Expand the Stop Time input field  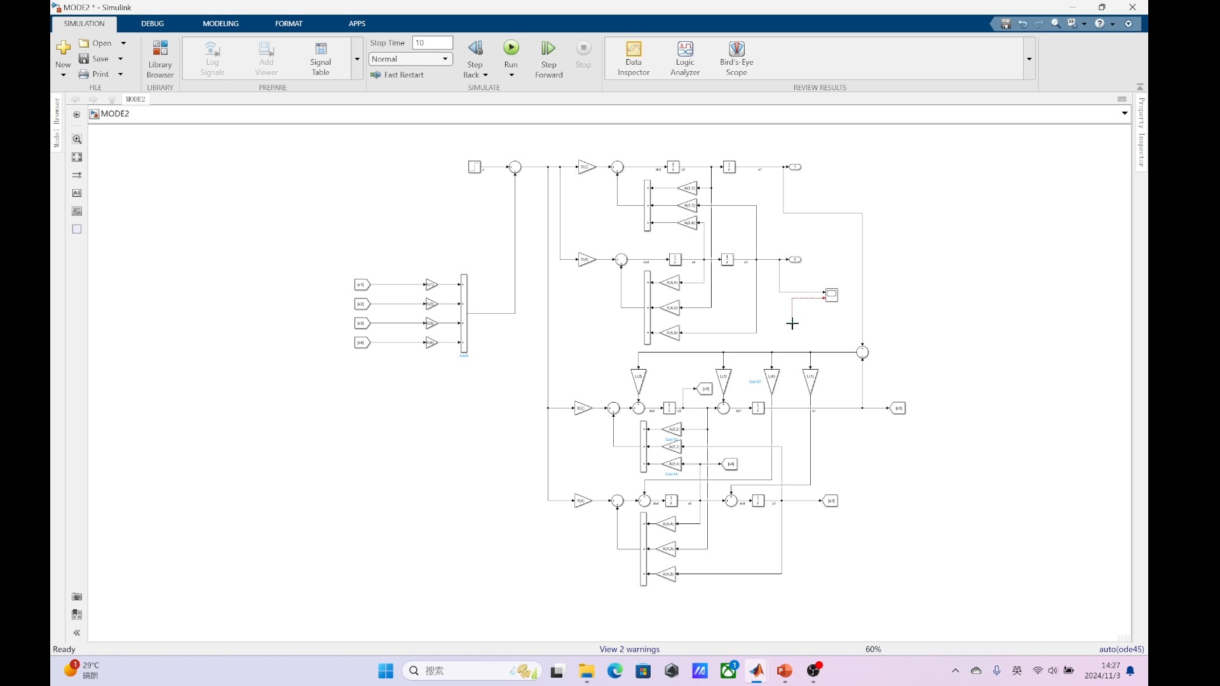[x=432, y=42]
